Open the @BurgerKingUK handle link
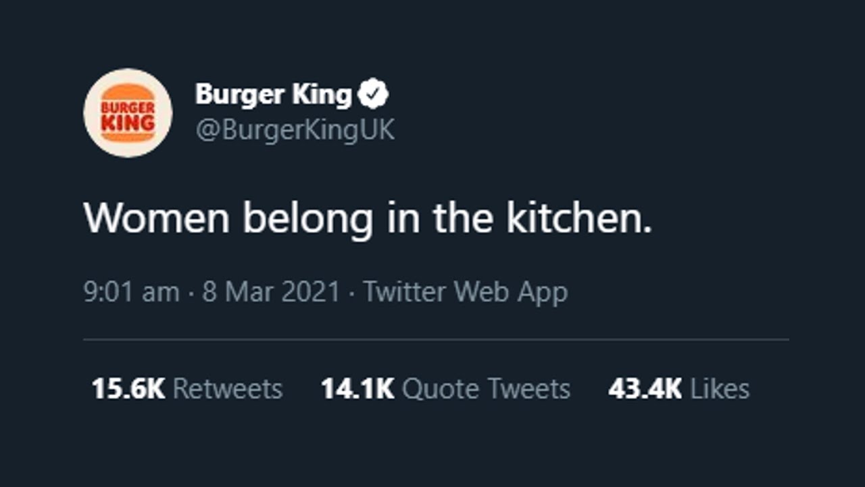The width and height of the screenshot is (865, 487). point(295,130)
